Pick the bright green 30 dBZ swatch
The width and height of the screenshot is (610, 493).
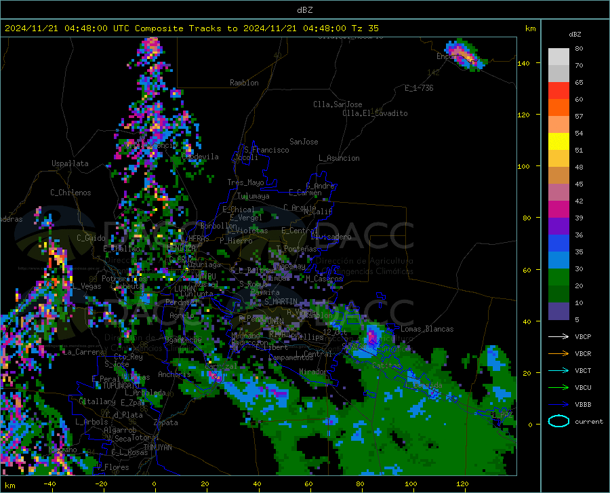(558, 277)
